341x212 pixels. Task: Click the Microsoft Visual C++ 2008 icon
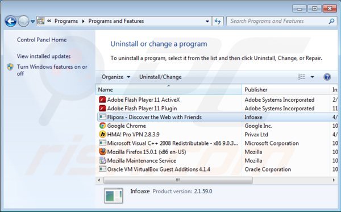pos(102,143)
